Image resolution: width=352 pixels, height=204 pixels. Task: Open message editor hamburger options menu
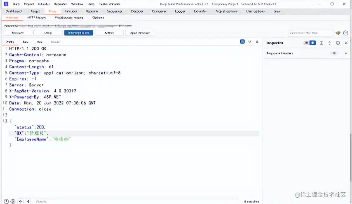click(257, 41)
